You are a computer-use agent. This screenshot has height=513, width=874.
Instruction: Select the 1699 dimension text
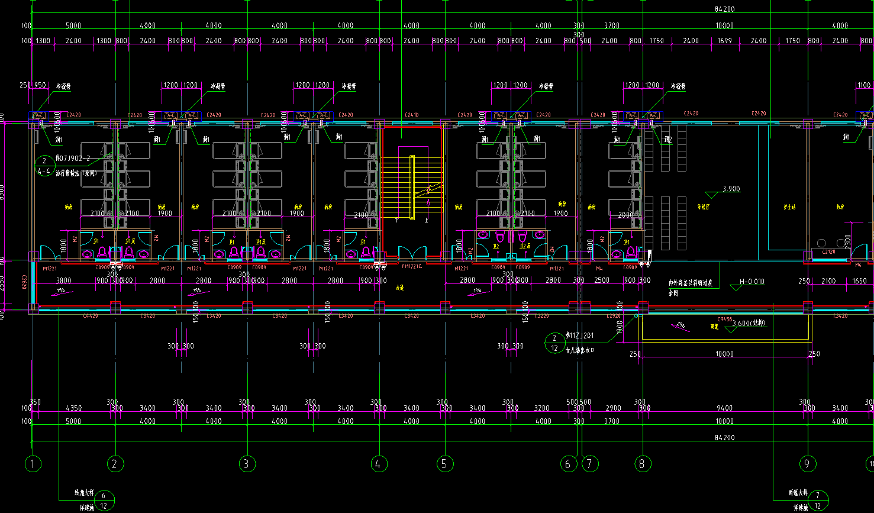coord(724,41)
